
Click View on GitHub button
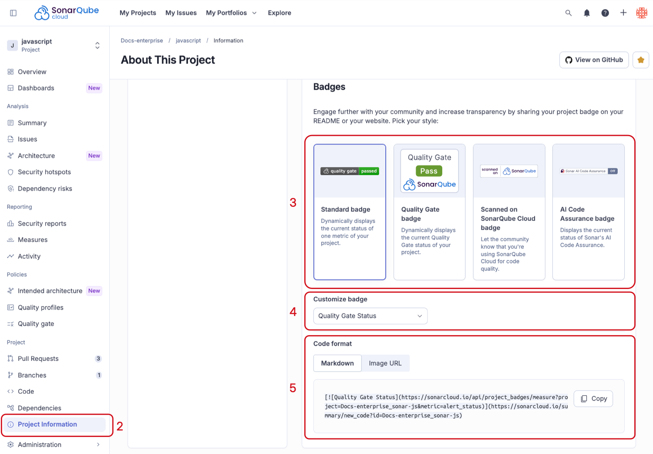[x=594, y=60]
